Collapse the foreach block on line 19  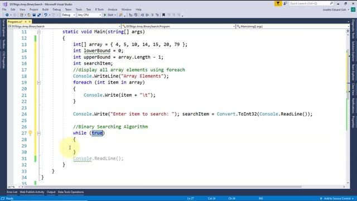point(39,83)
